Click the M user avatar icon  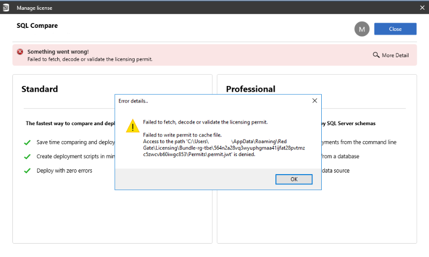362,29
